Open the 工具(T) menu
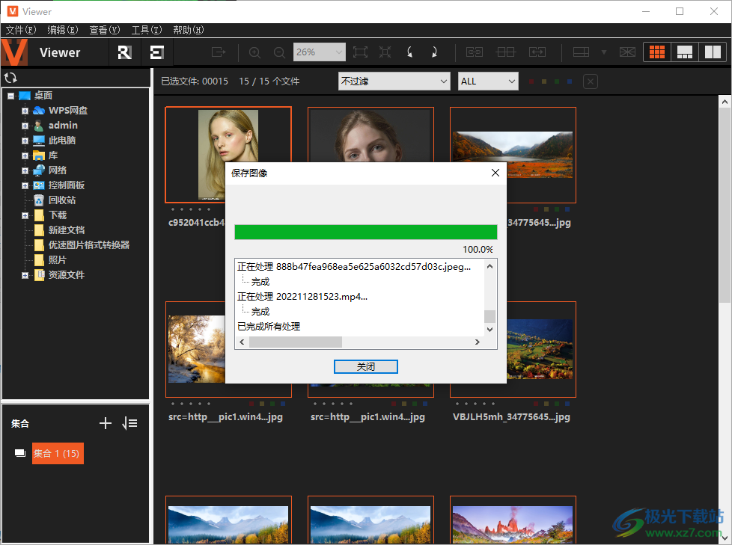The image size is (732, 545). click(x=147, y=30)
